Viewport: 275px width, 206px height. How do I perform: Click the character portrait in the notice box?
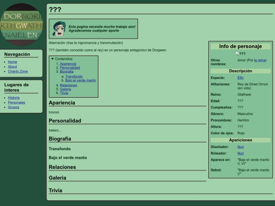click(59, 28)
